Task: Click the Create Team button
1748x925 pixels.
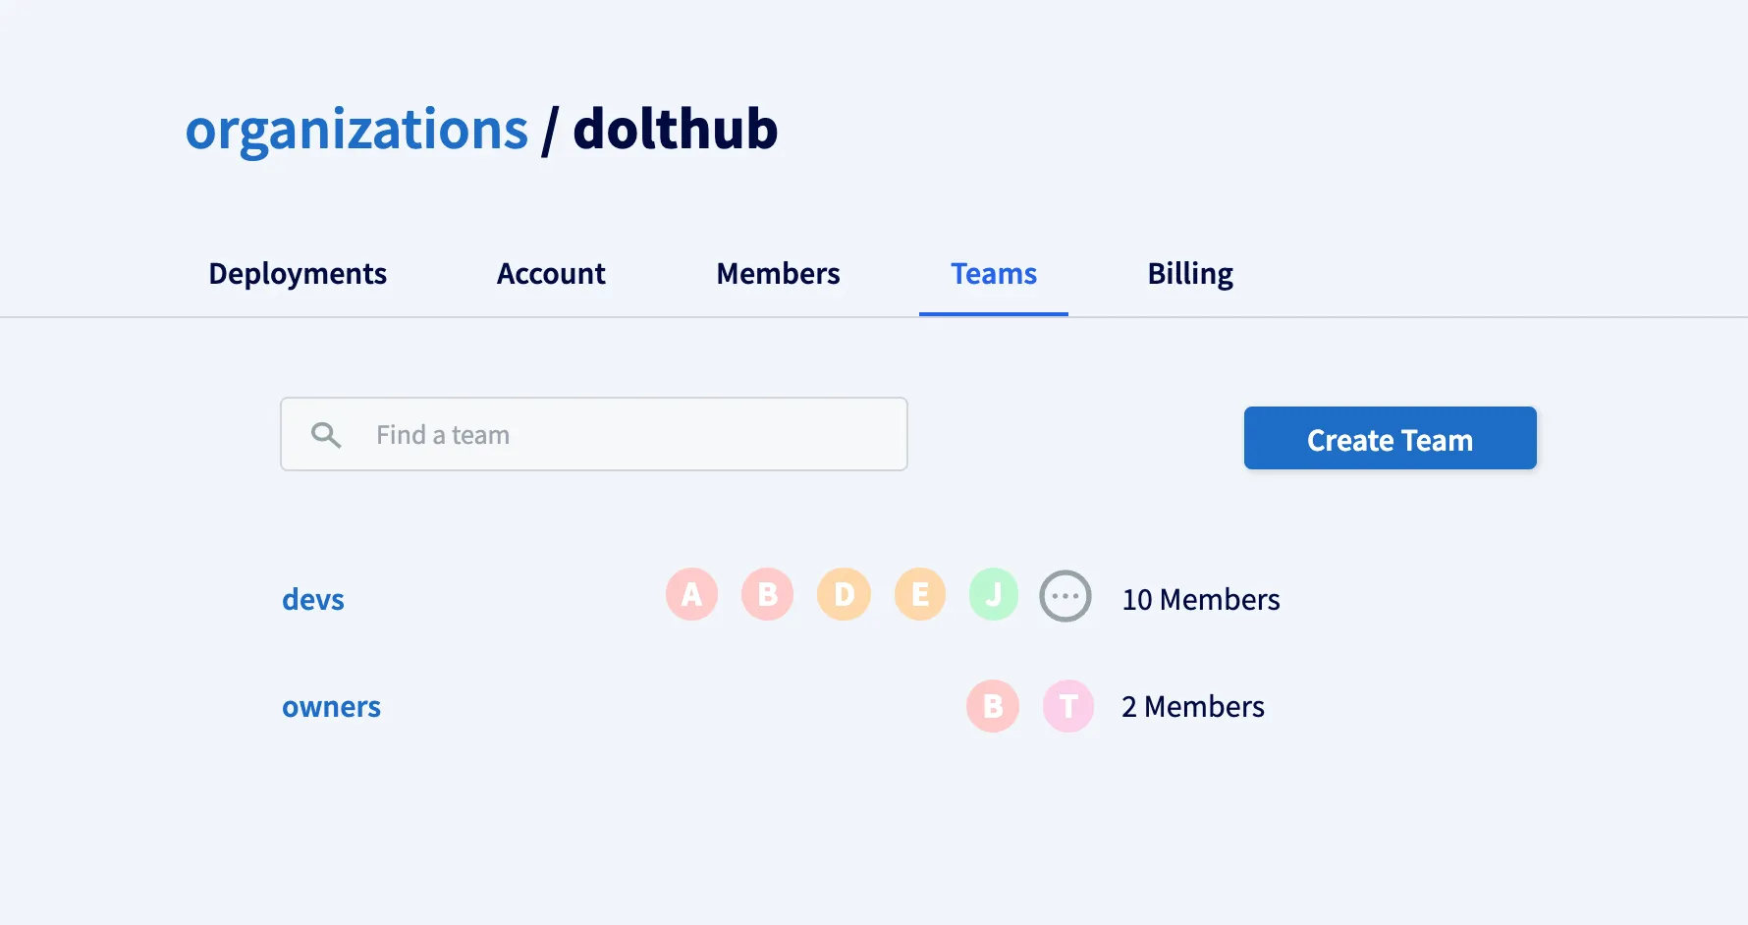Action: pos(1389,438)
